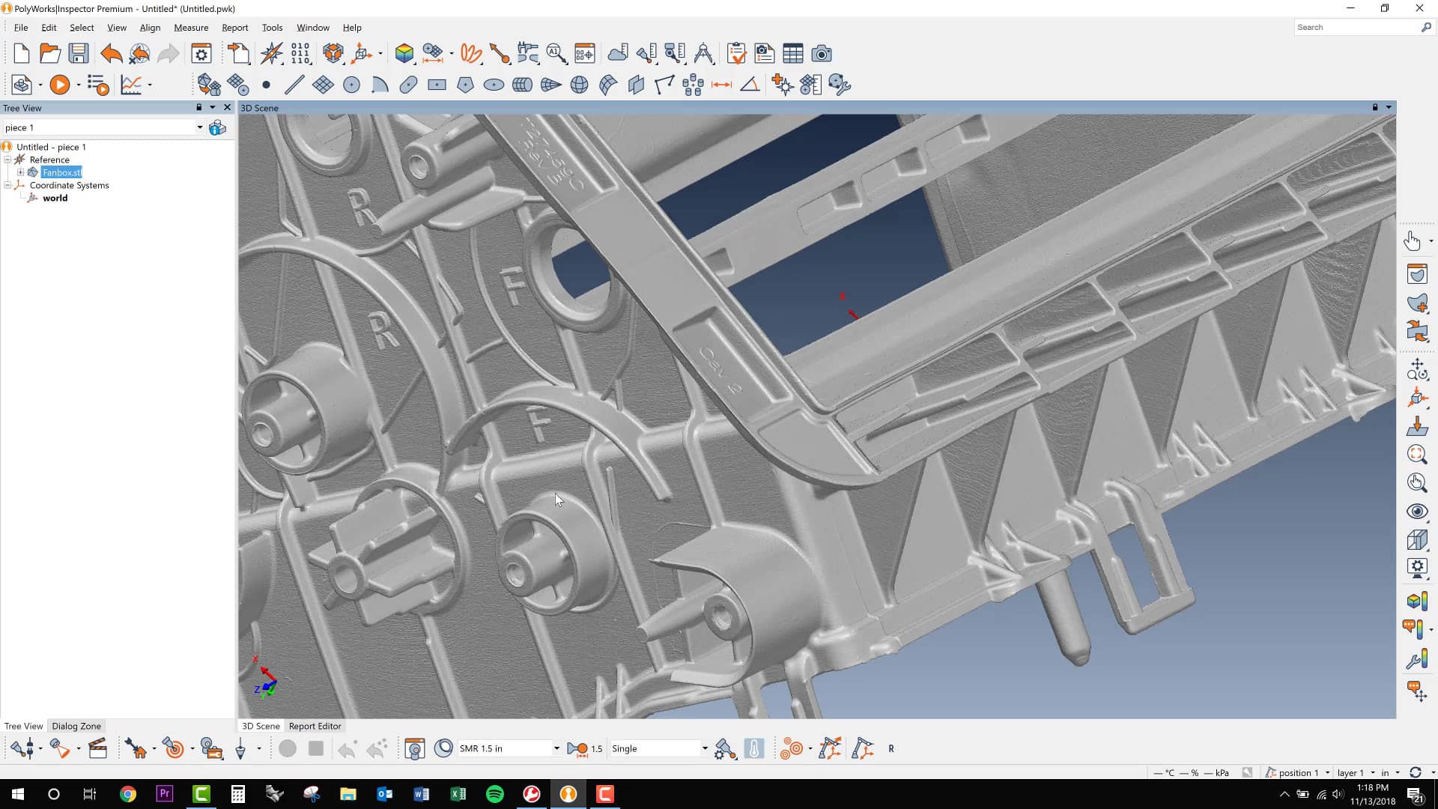Open the SMR 1.5 in device dropdown
This screenshot has height=809, width=1438.
coord(556,748)
